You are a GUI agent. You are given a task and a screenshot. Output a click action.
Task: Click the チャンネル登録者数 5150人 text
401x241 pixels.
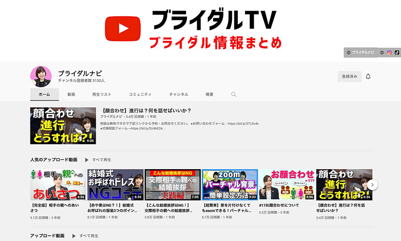pyautogui.click(x=81, y=80)
